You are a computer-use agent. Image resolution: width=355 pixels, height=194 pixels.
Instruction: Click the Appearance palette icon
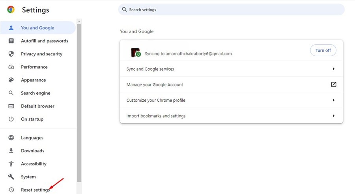click(11, 80)
